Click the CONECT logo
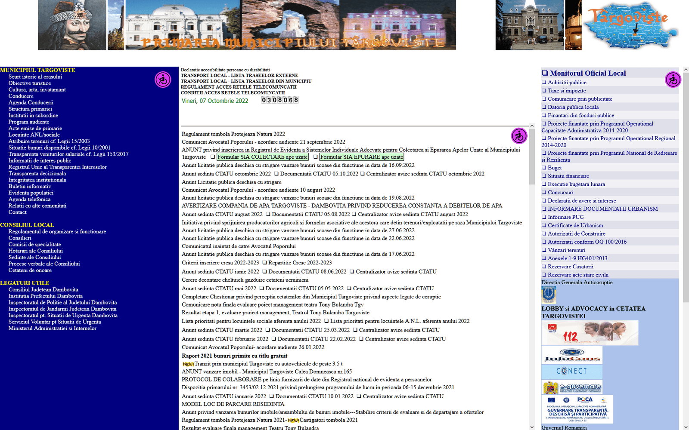689x430 pixels. 572,371
